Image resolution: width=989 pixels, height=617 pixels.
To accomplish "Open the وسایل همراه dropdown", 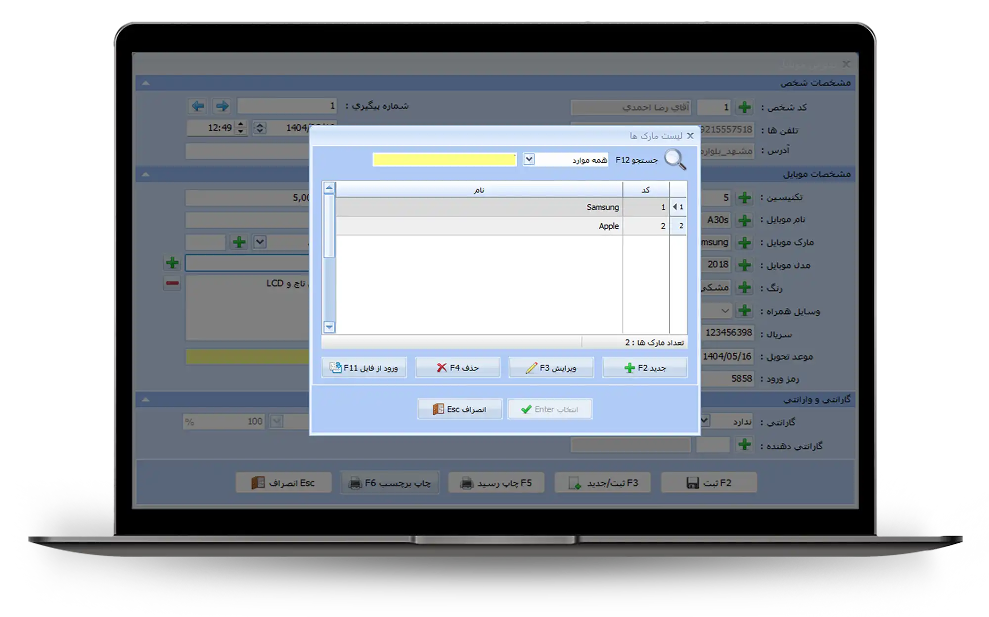I will click(724, 311).
